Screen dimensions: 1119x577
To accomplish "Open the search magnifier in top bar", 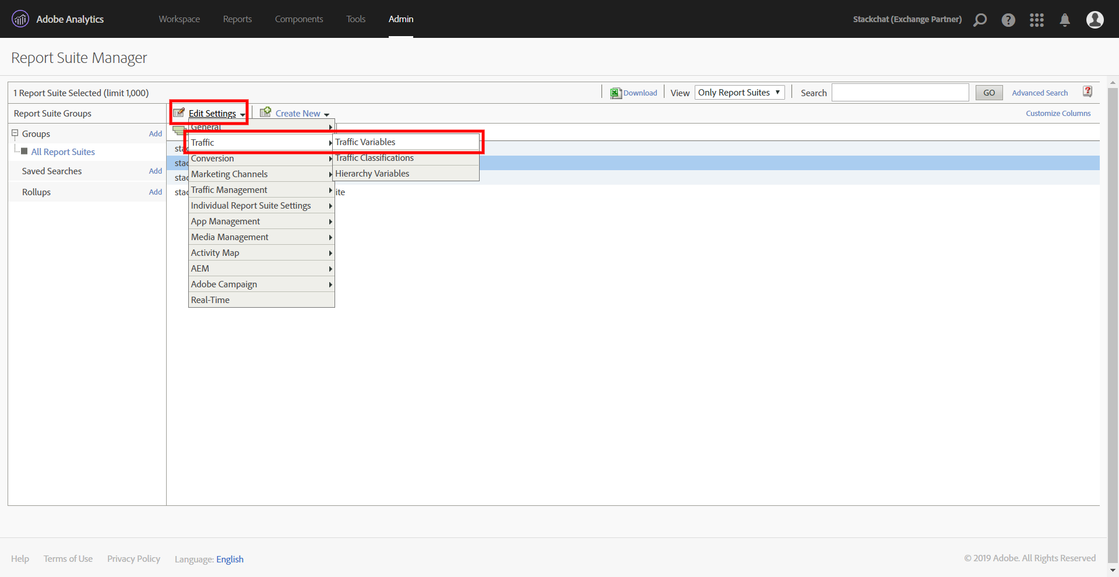I will point(980,20).
